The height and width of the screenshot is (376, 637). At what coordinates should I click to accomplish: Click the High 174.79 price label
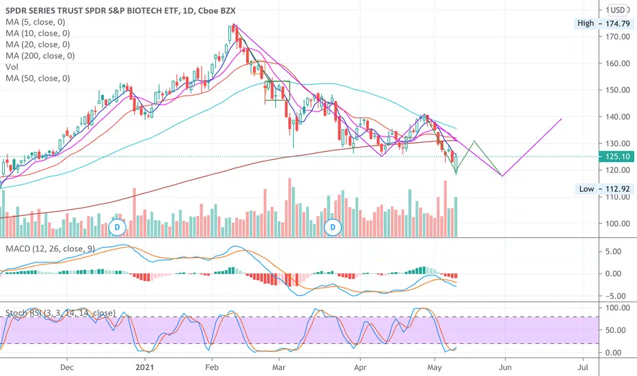click(604, 23)
